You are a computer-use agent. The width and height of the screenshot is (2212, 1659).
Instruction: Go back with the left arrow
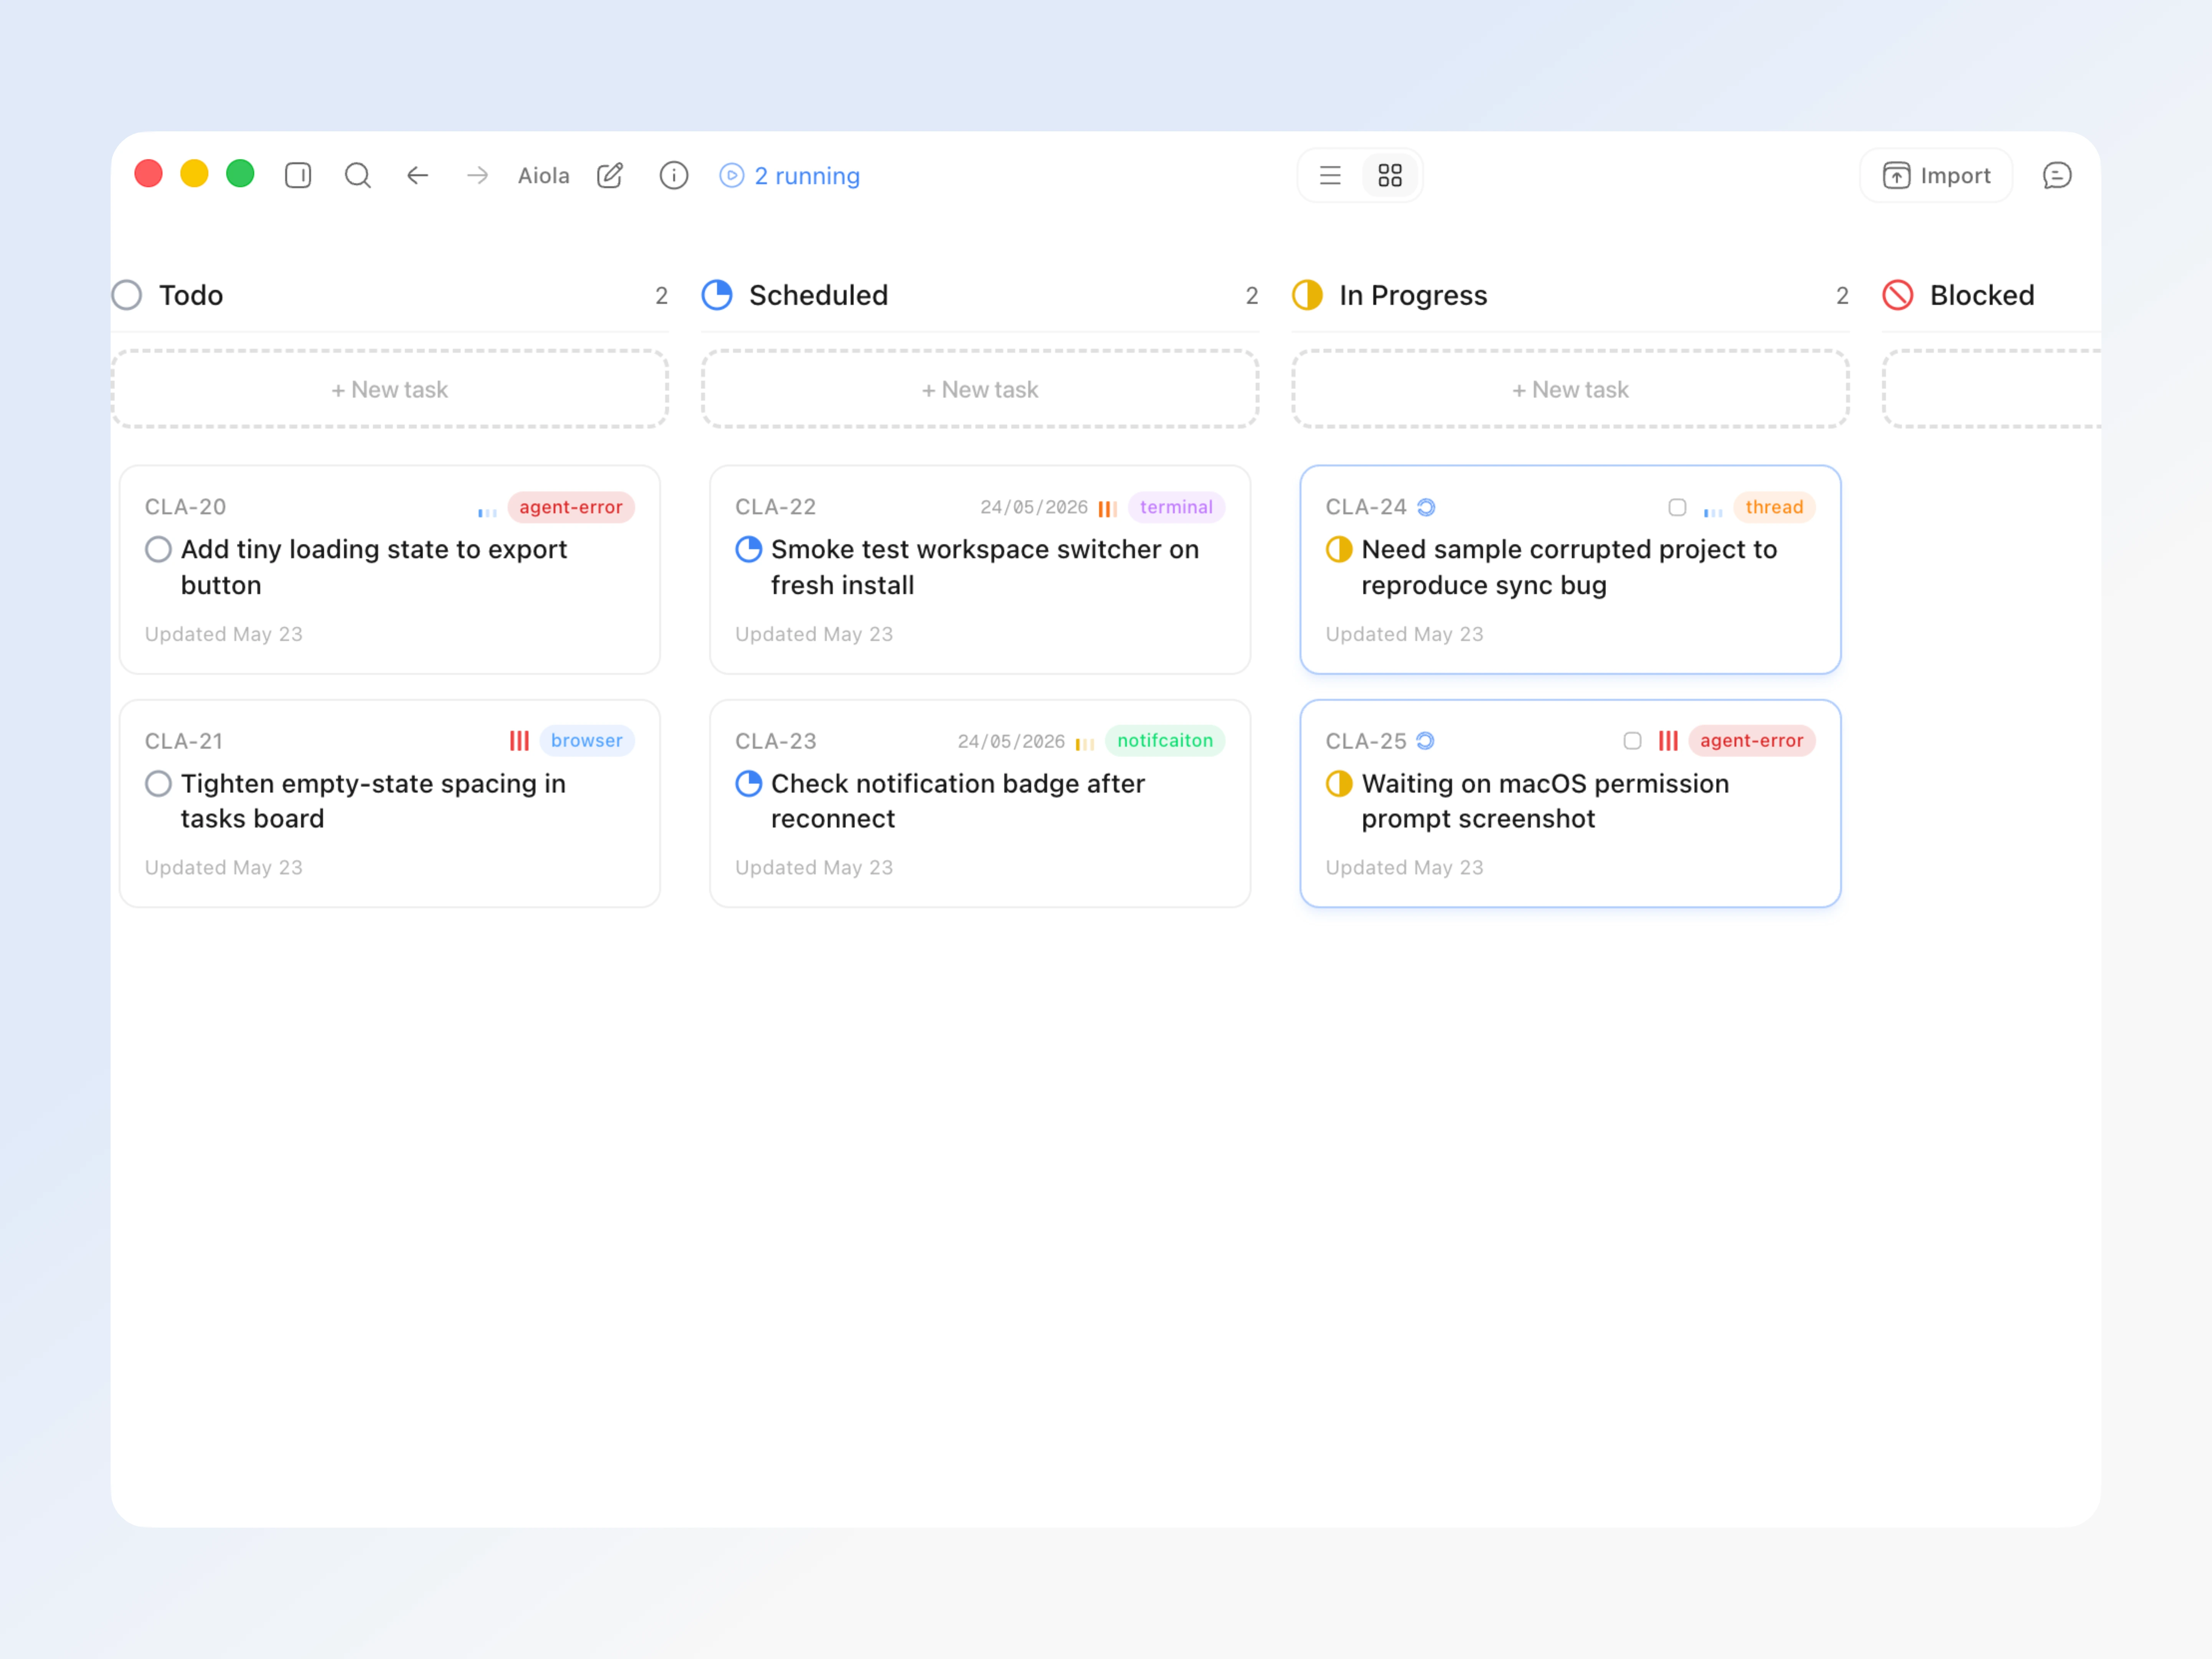pyautogui.click(x=418, y=176)
